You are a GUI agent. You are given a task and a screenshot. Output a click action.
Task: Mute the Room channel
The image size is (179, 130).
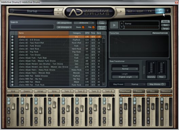tap(135, 109)
